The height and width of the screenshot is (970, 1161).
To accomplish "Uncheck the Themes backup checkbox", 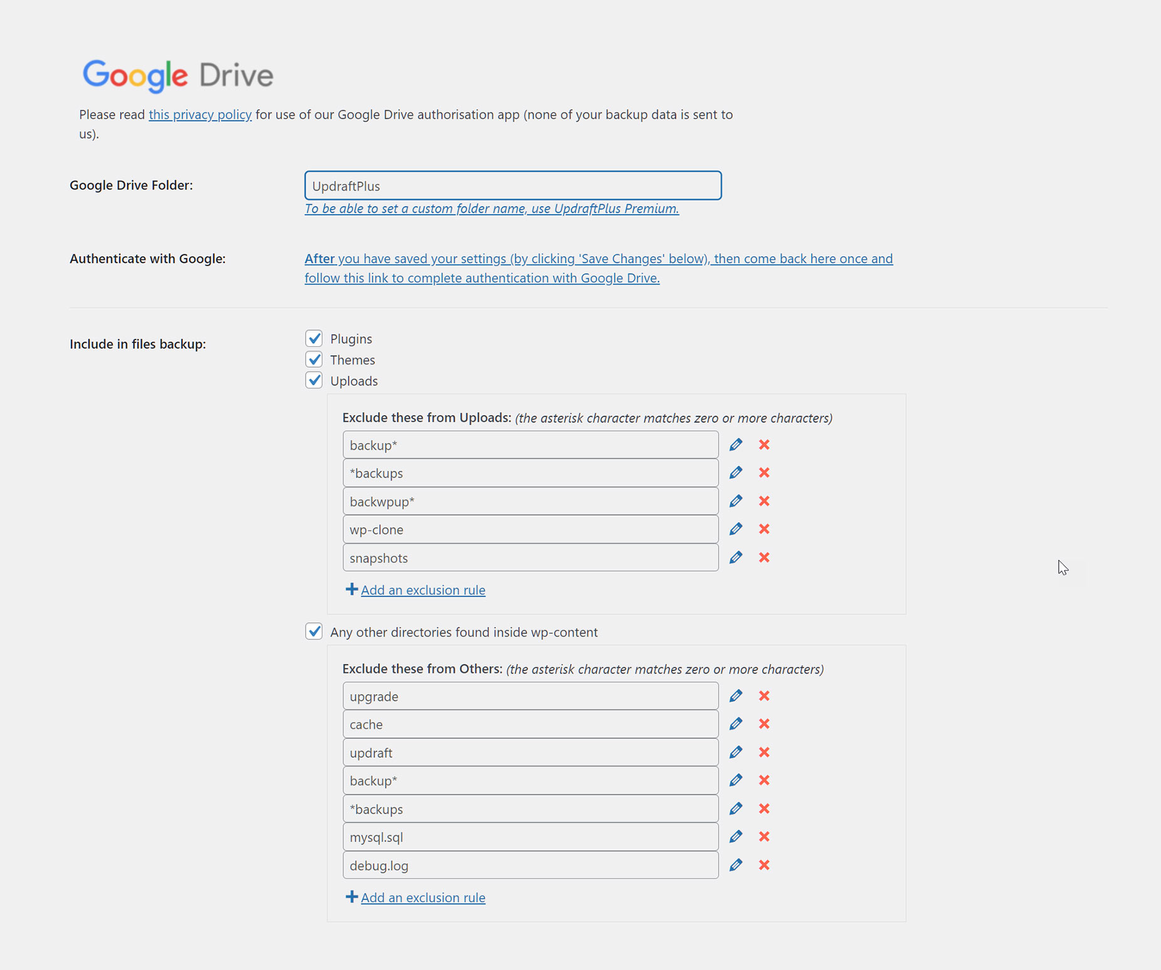I will click(x=314, y=360).
